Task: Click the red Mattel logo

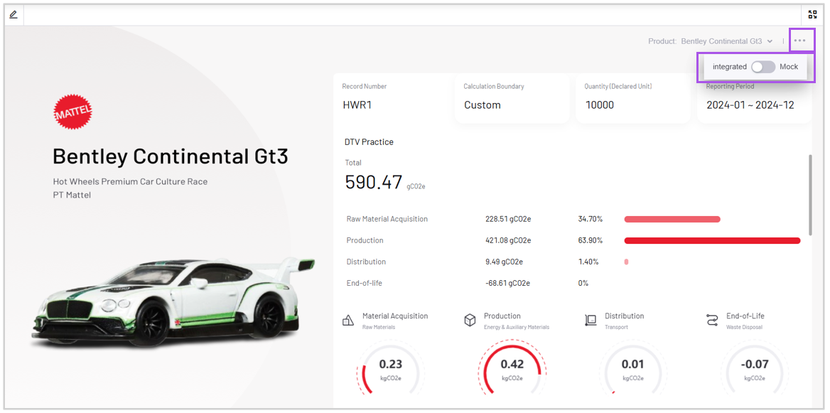Action: 73,112
